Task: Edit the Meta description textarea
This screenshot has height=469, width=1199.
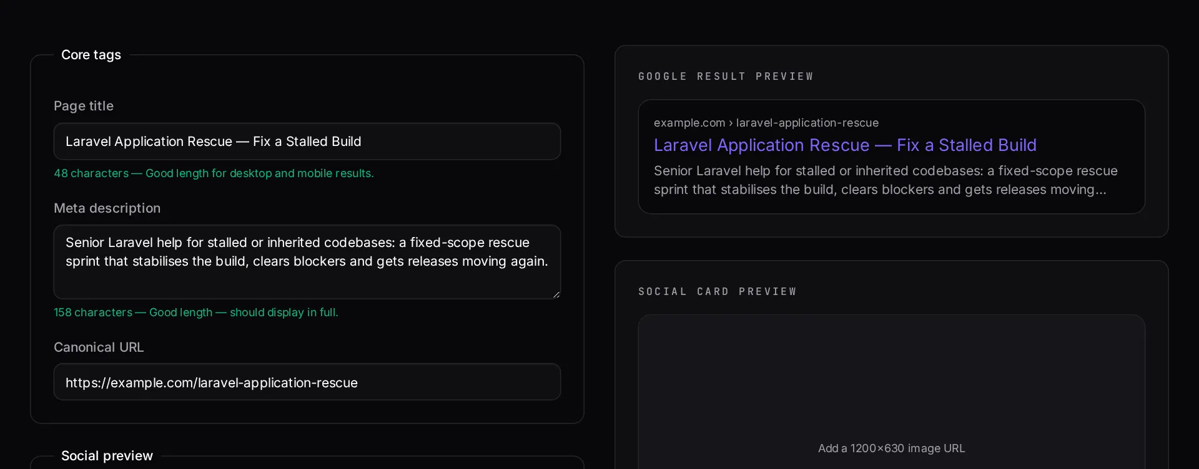Action: point(307,262)
